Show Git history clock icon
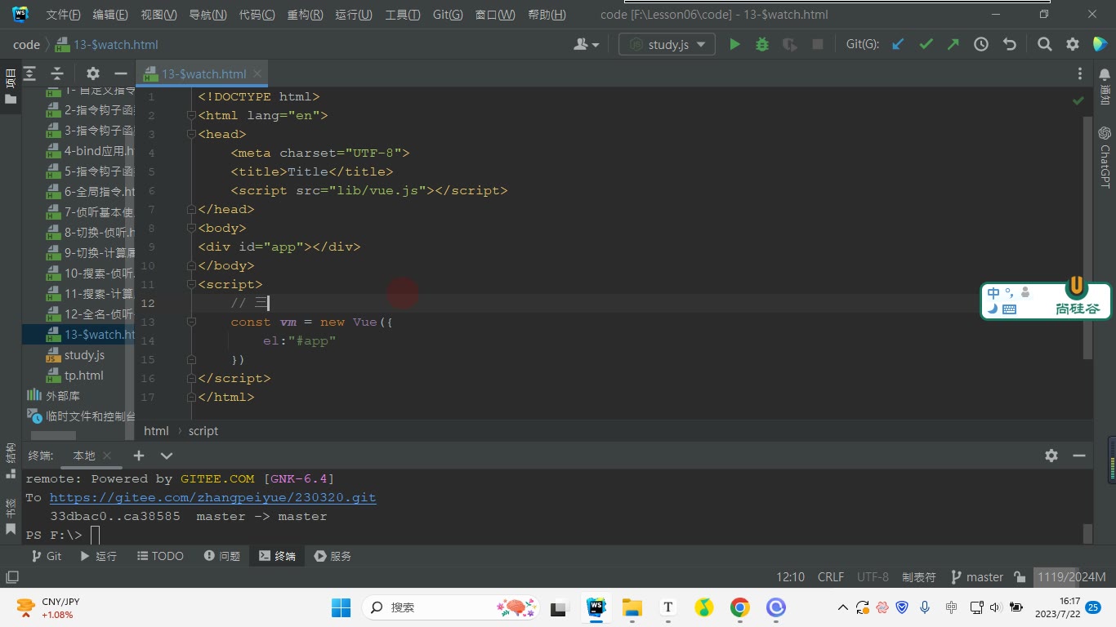The image size is (1116, 627). tap(981, 44)
